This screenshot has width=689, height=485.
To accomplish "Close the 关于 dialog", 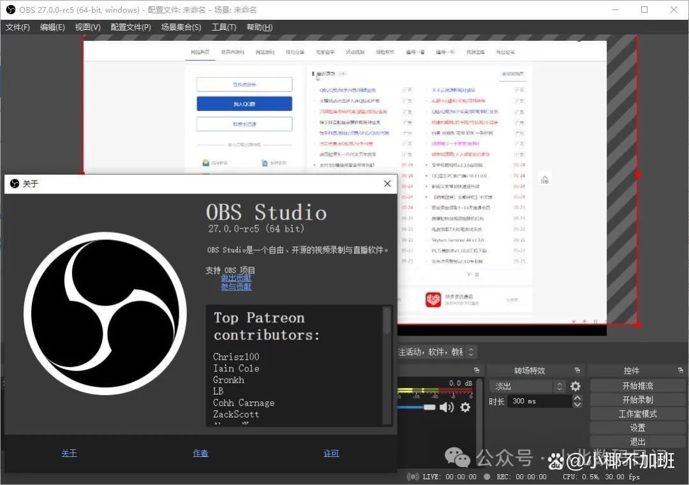I will coord(387,184).
